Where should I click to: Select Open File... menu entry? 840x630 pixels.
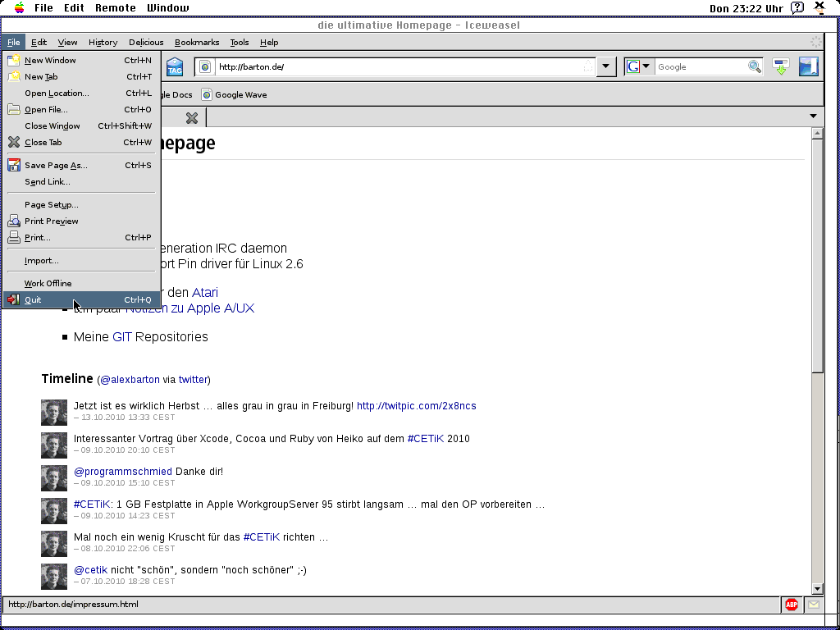point(81,110)
